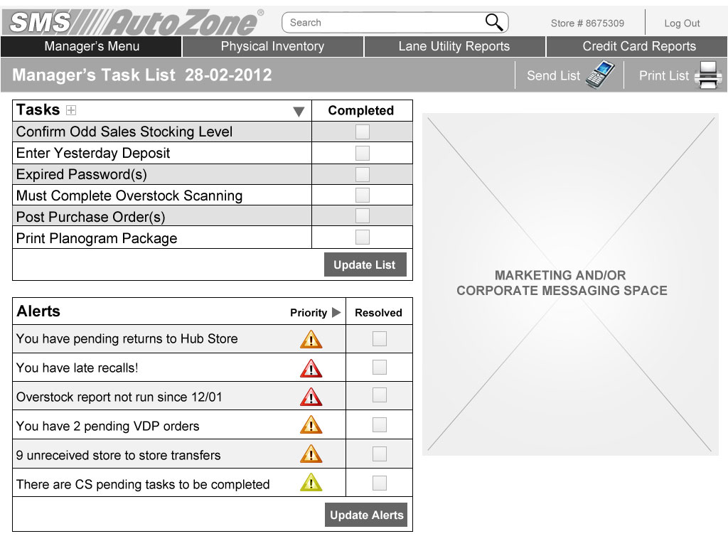
Task: Switch to Credit Card Reports tab
Action: click(638, 46)
